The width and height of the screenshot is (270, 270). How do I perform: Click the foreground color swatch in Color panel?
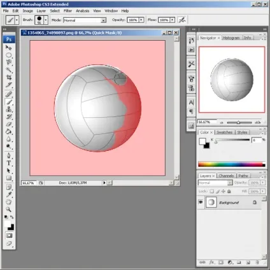[202, 141]
